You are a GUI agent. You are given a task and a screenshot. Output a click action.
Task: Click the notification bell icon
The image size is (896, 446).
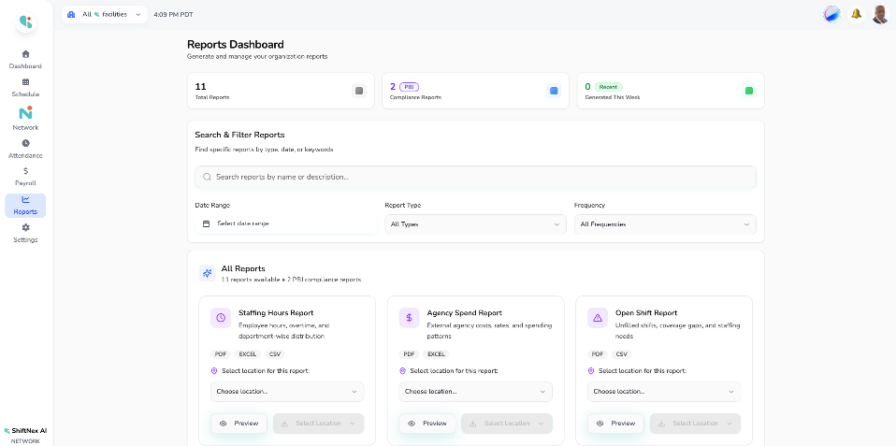point(856,14)
